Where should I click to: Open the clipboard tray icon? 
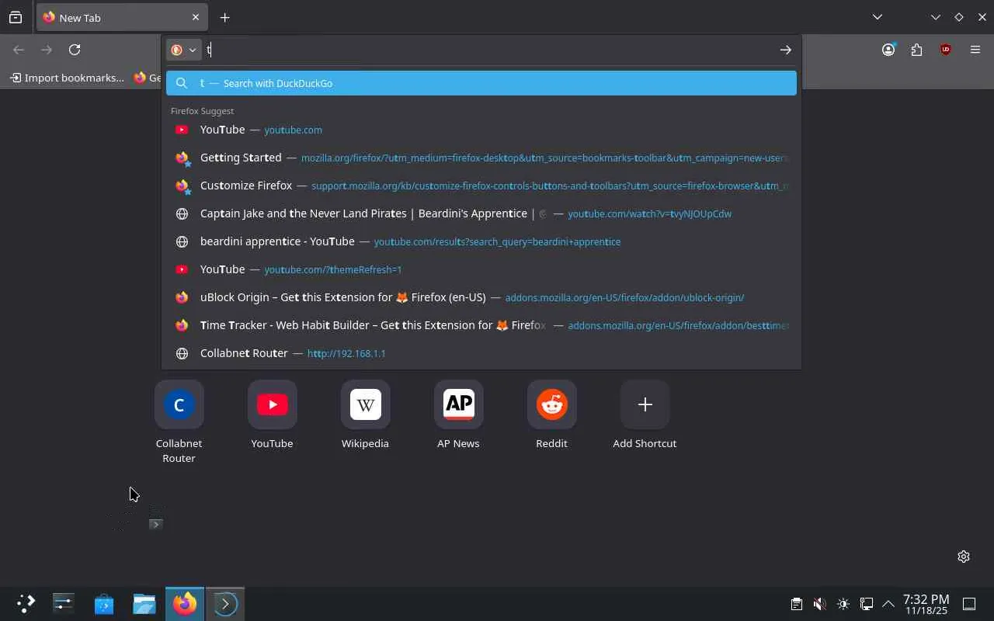(796, 604)
